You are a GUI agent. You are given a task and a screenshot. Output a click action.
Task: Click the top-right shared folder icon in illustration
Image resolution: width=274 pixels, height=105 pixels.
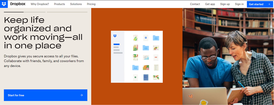point(156,38)
